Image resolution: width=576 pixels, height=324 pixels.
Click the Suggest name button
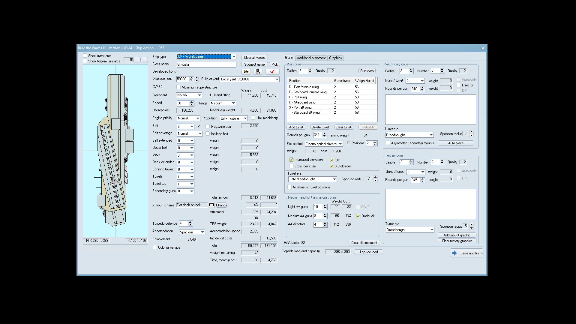[254, 64]
